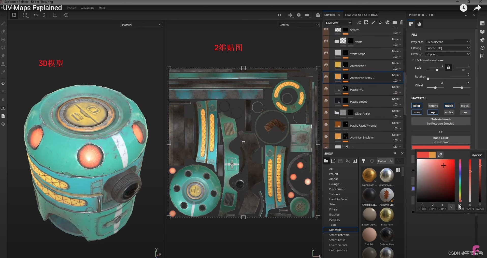Collapse the UV transformations section
The height and width of the screenshot is (258, 487).
click(413, 60)
